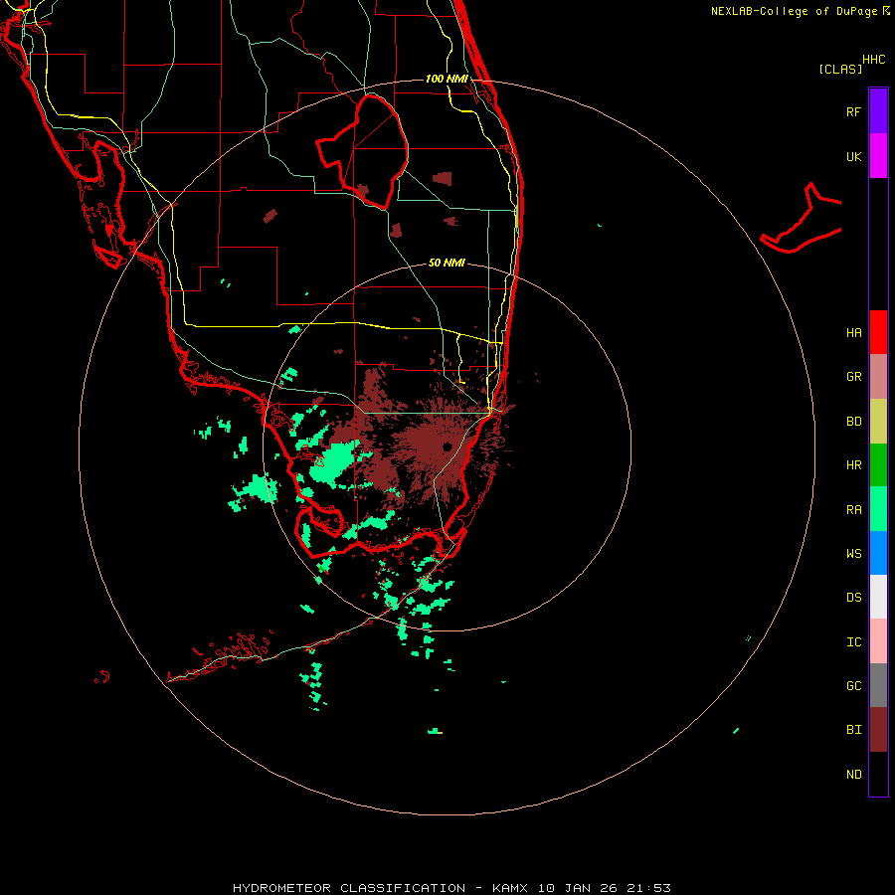Click the GC legend label
Image resolution: width=895 pixels, height=895 pixels.
(x=853, y=686)
